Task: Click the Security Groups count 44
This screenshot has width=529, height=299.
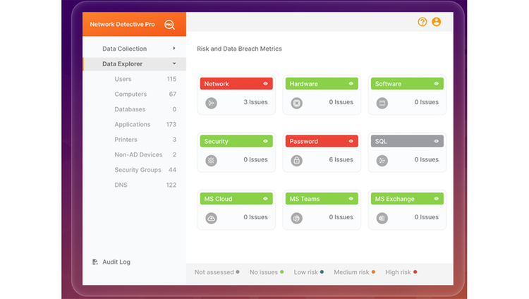Action: point(172,170)
